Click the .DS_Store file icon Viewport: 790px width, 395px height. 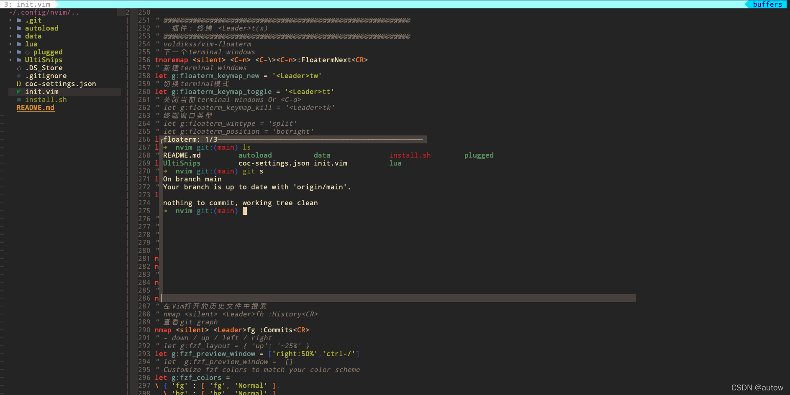[19, 68]
